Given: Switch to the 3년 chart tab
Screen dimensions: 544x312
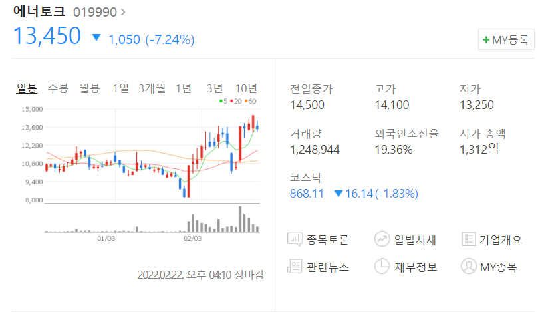Looking at the screenshot, I should coord(214,88).
